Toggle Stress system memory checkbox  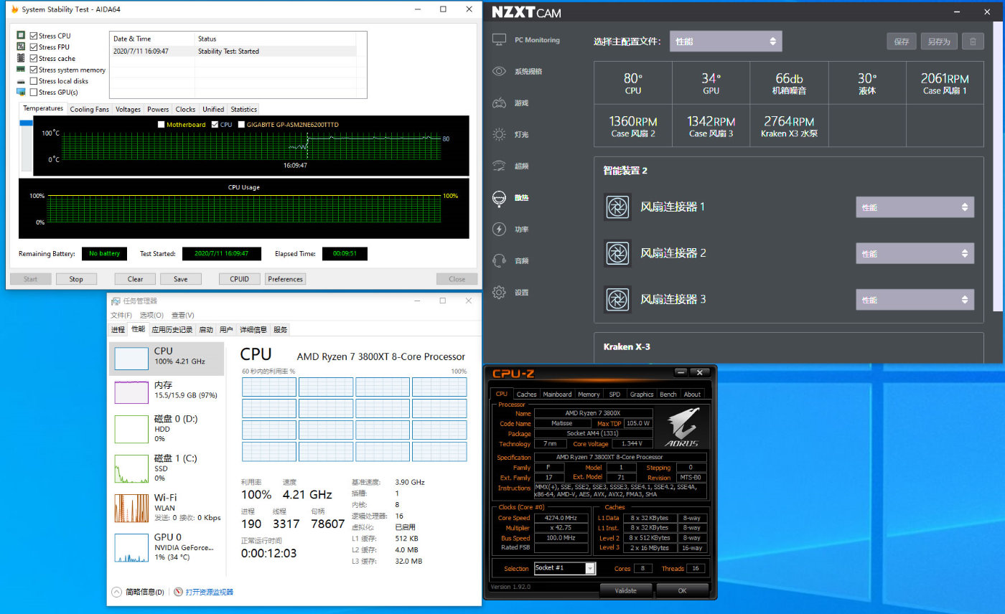tap(34, 70)
